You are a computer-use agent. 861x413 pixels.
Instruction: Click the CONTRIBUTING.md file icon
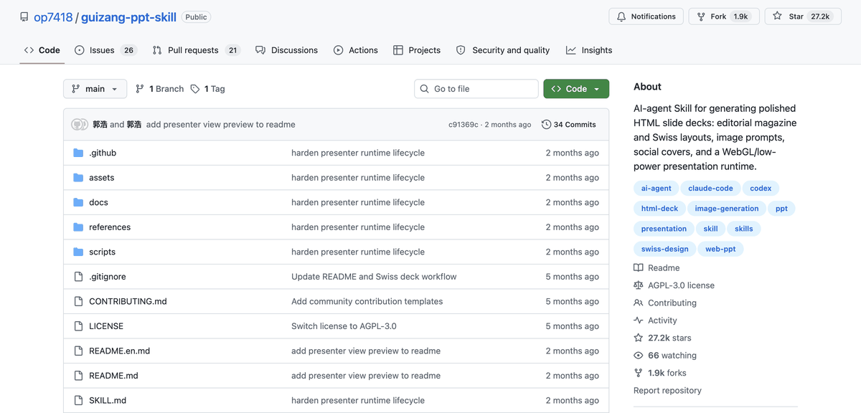[78, 301]
